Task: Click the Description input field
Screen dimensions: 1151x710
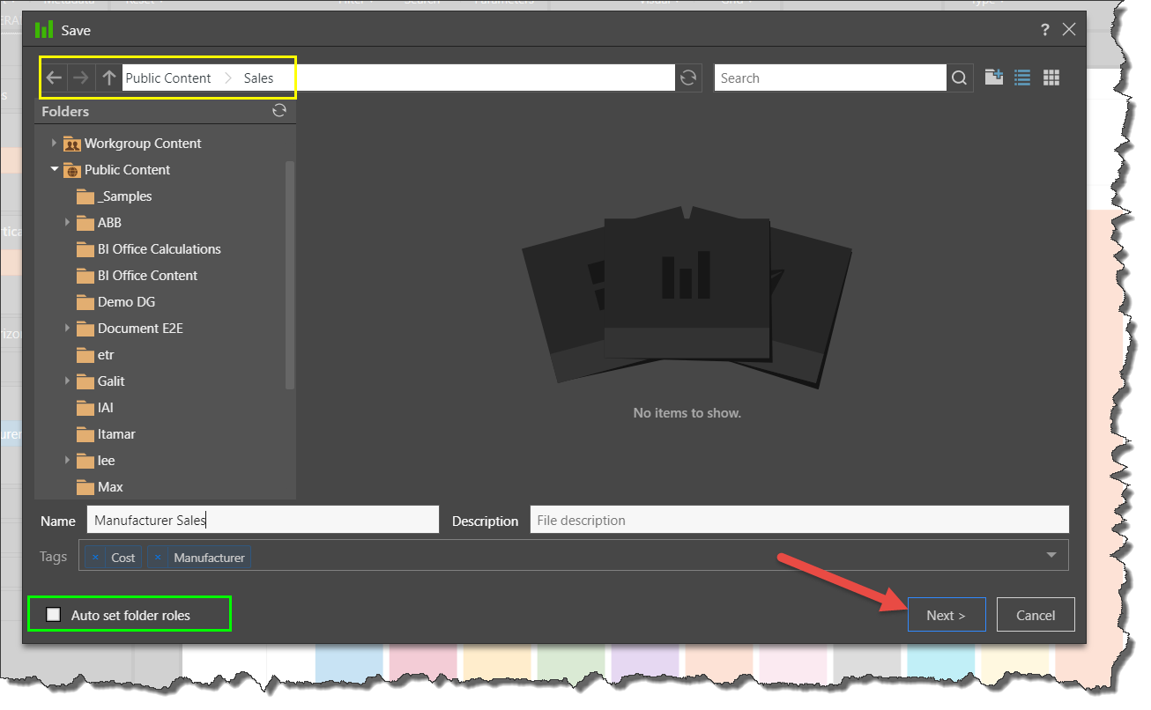Action: click(x=798, y=520)
